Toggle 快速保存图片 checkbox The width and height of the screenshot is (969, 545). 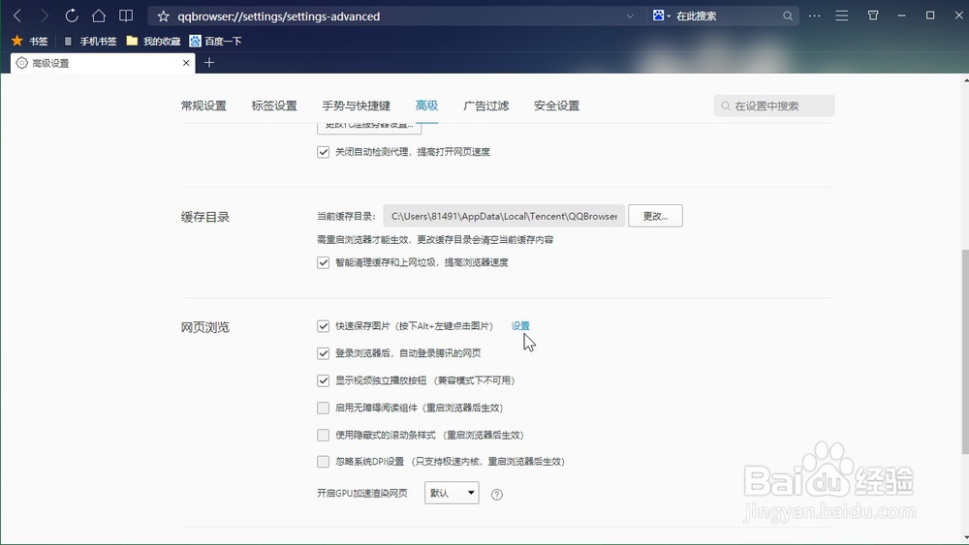(324, 326)
